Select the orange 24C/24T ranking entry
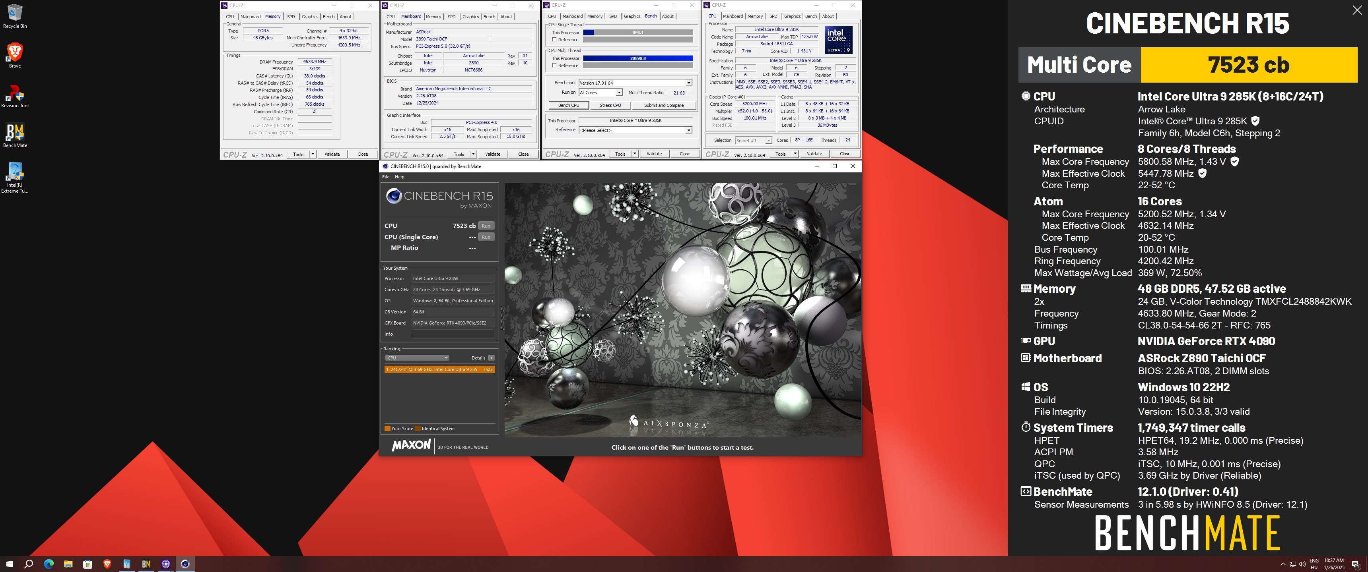The image size is (1368, 572). pyautogui.click(x=440, y=369)
